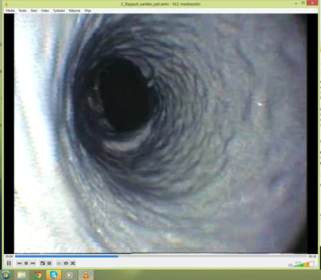Stop the video playback

26,263
